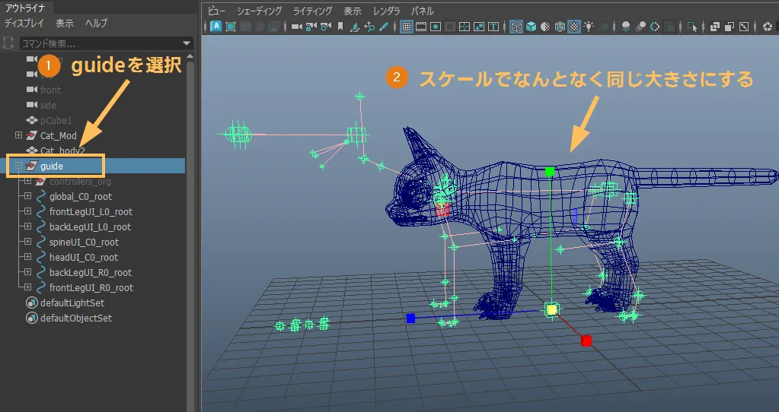The height and width of the screenshot is (412, 779).
Task: Click the smooth shade all icon
Action: (x=531, y=27)
